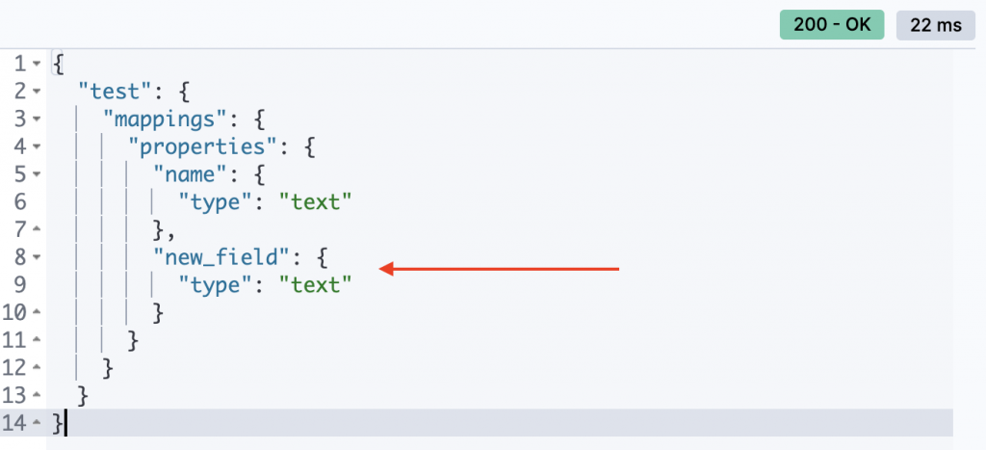Screen dimensions: 986x450
Task: Click the "text" value on line 6
Action: tap(315, 202)
